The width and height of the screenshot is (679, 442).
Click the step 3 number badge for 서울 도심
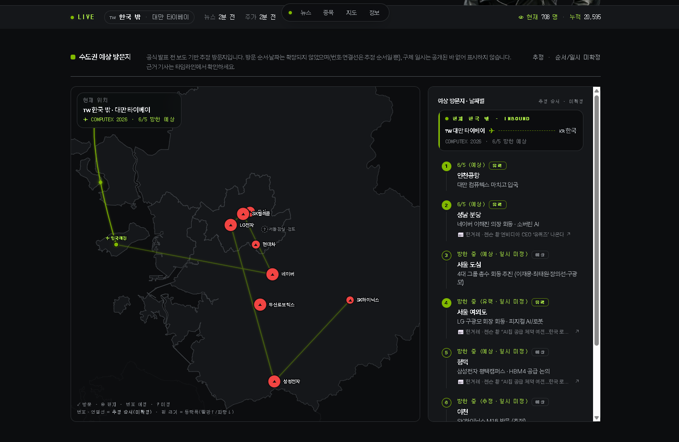pyautogui.click(x=447, y=256)
